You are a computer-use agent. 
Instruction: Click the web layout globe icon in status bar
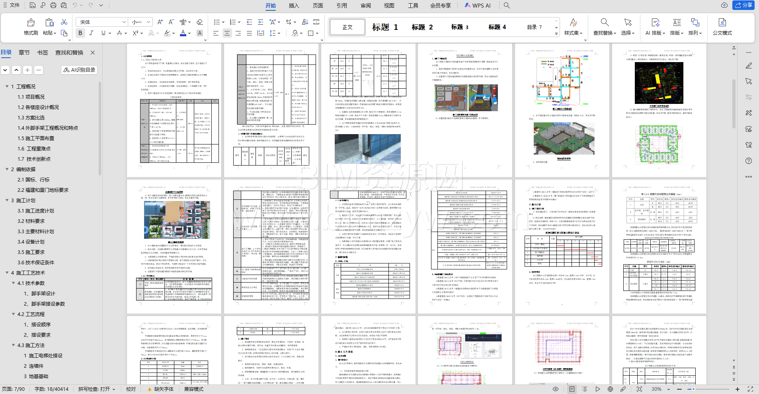tap(610, 389)
